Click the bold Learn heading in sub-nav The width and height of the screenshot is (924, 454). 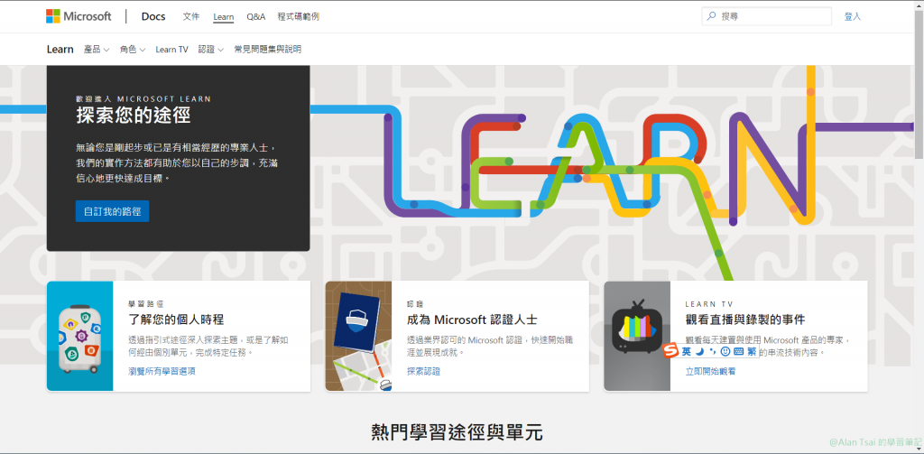pos(60,50)
